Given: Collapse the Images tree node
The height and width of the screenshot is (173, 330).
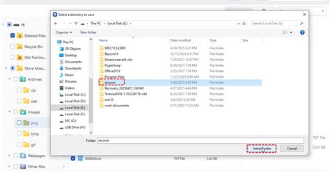Looking at the screenshot, I should click(9, 112).
